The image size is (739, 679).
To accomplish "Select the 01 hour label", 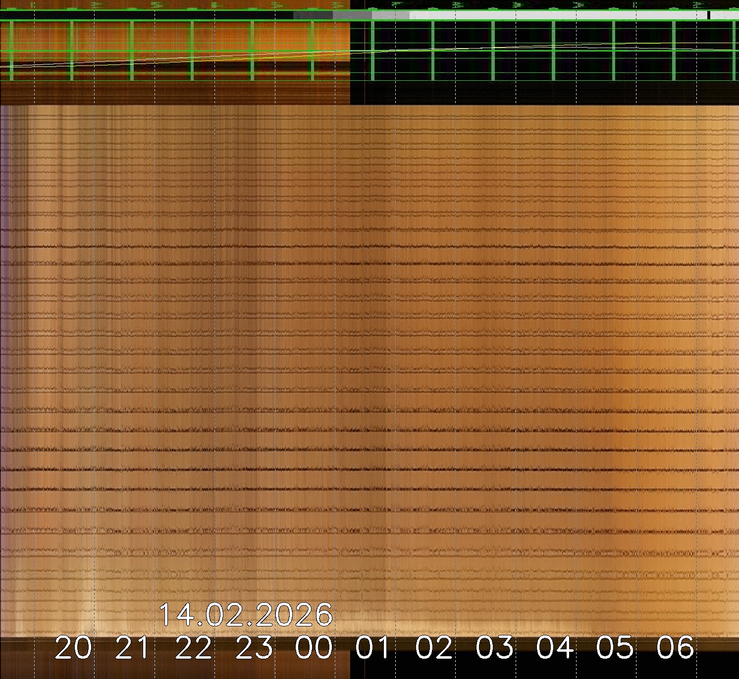I will tap(373, 648).
